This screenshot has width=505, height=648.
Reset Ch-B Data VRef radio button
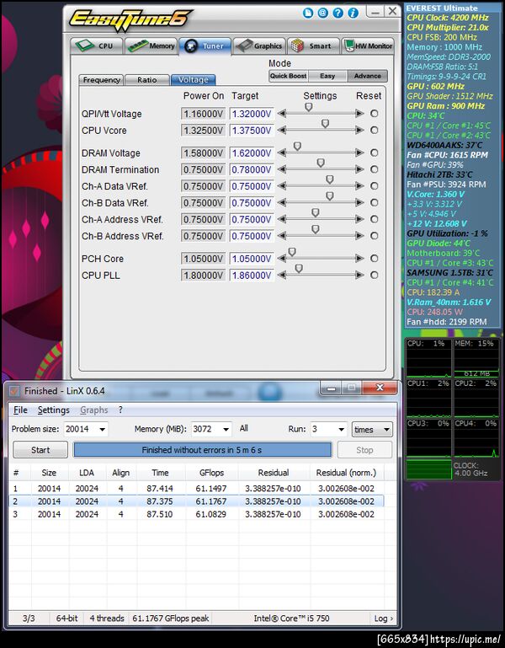(374, 202)
